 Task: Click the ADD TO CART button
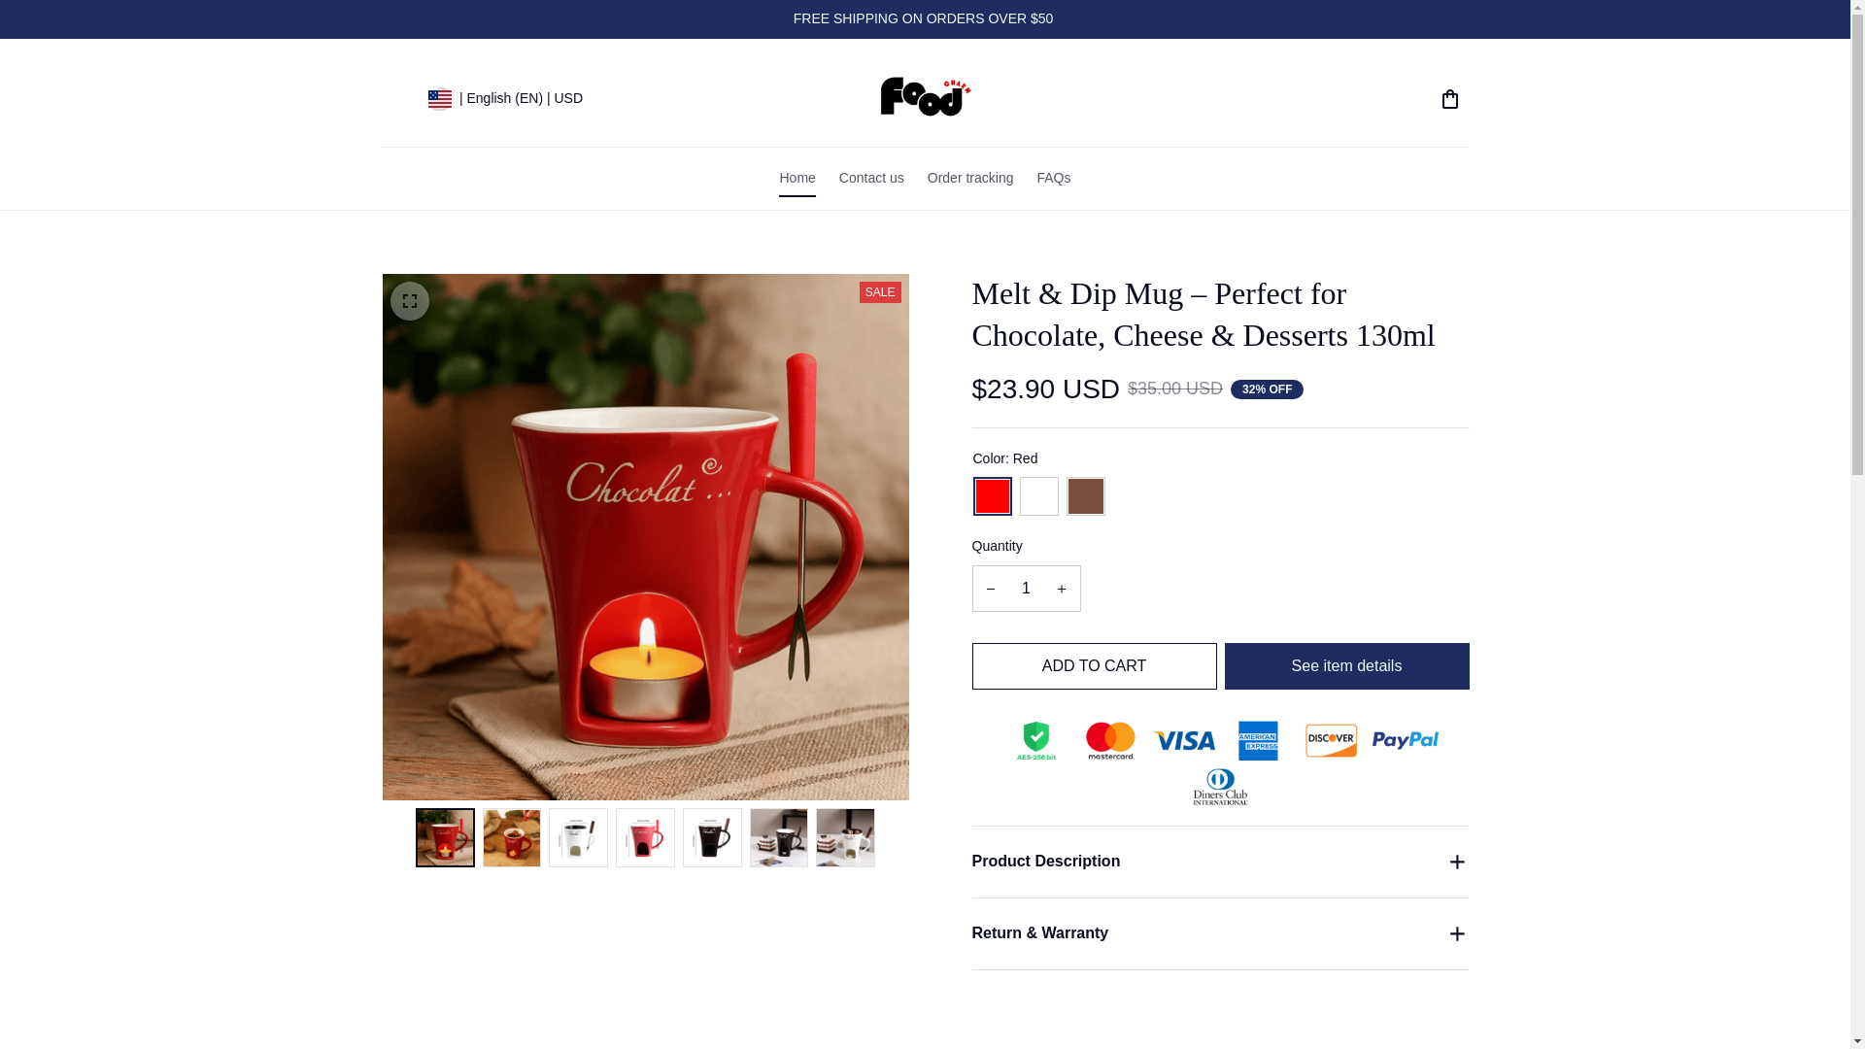coord(1094,666)
